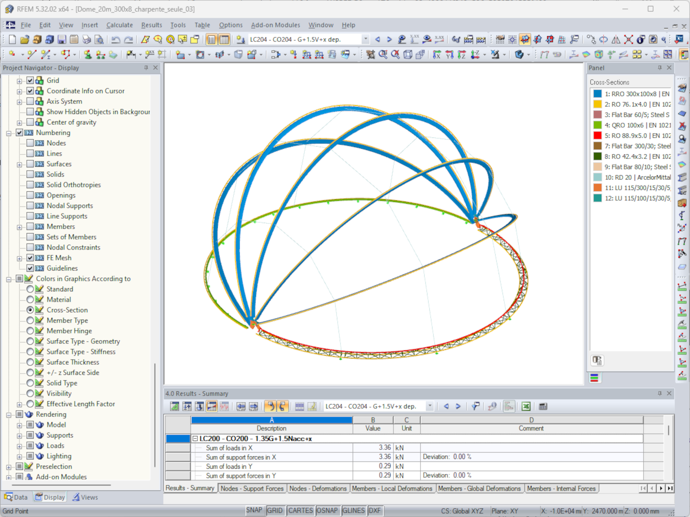
Task: Uncheck the Grid checkbox
Action: 30,81
